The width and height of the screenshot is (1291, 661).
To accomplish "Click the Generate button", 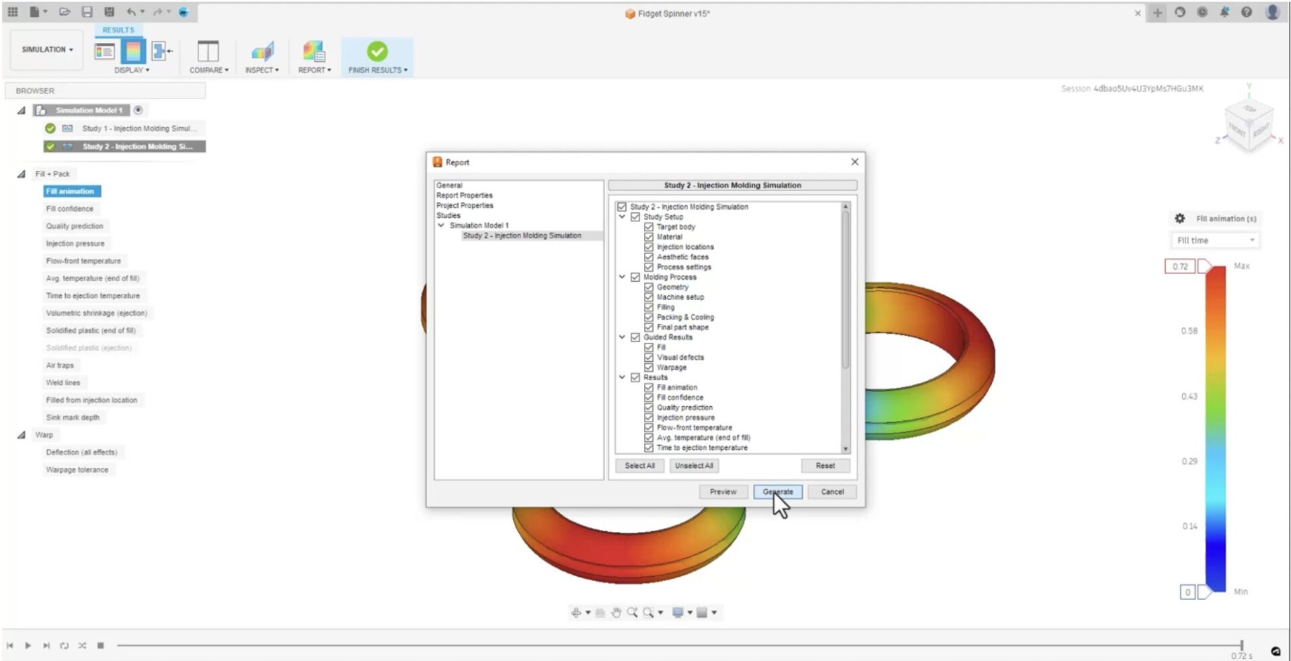I will 778,492.
